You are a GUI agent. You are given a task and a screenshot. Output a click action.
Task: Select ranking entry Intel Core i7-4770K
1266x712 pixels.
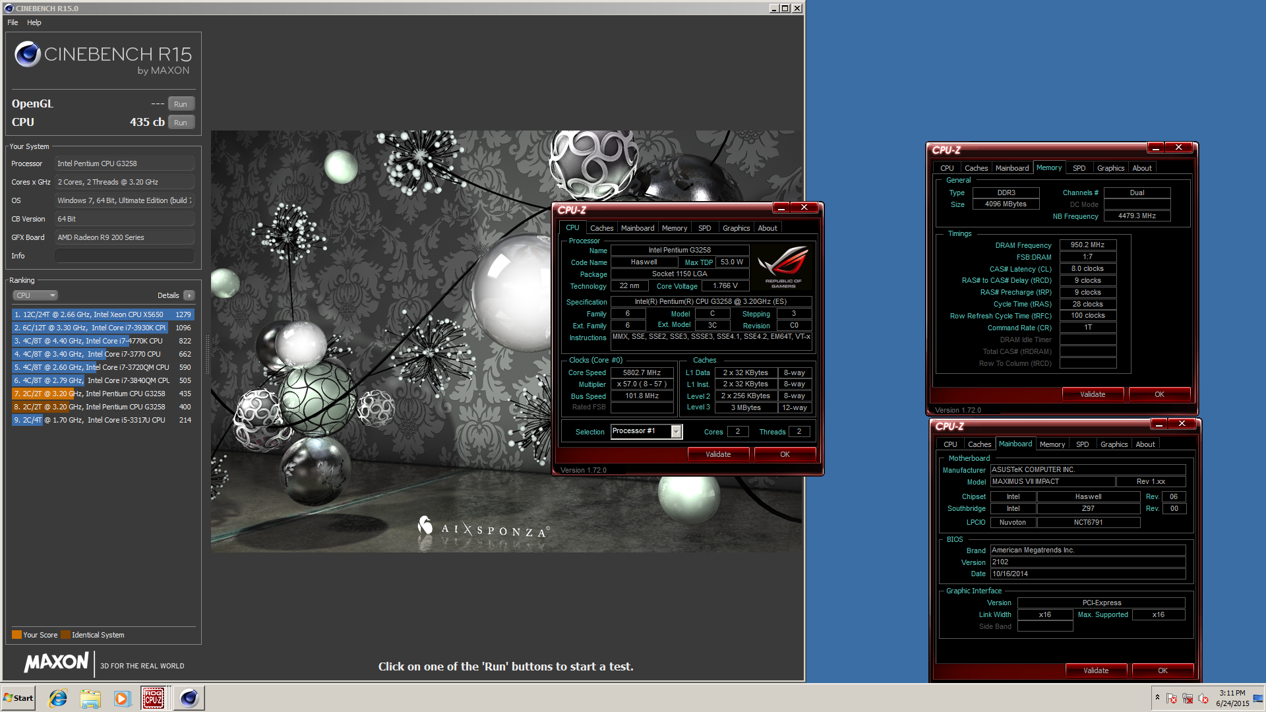tap(103, 341)
